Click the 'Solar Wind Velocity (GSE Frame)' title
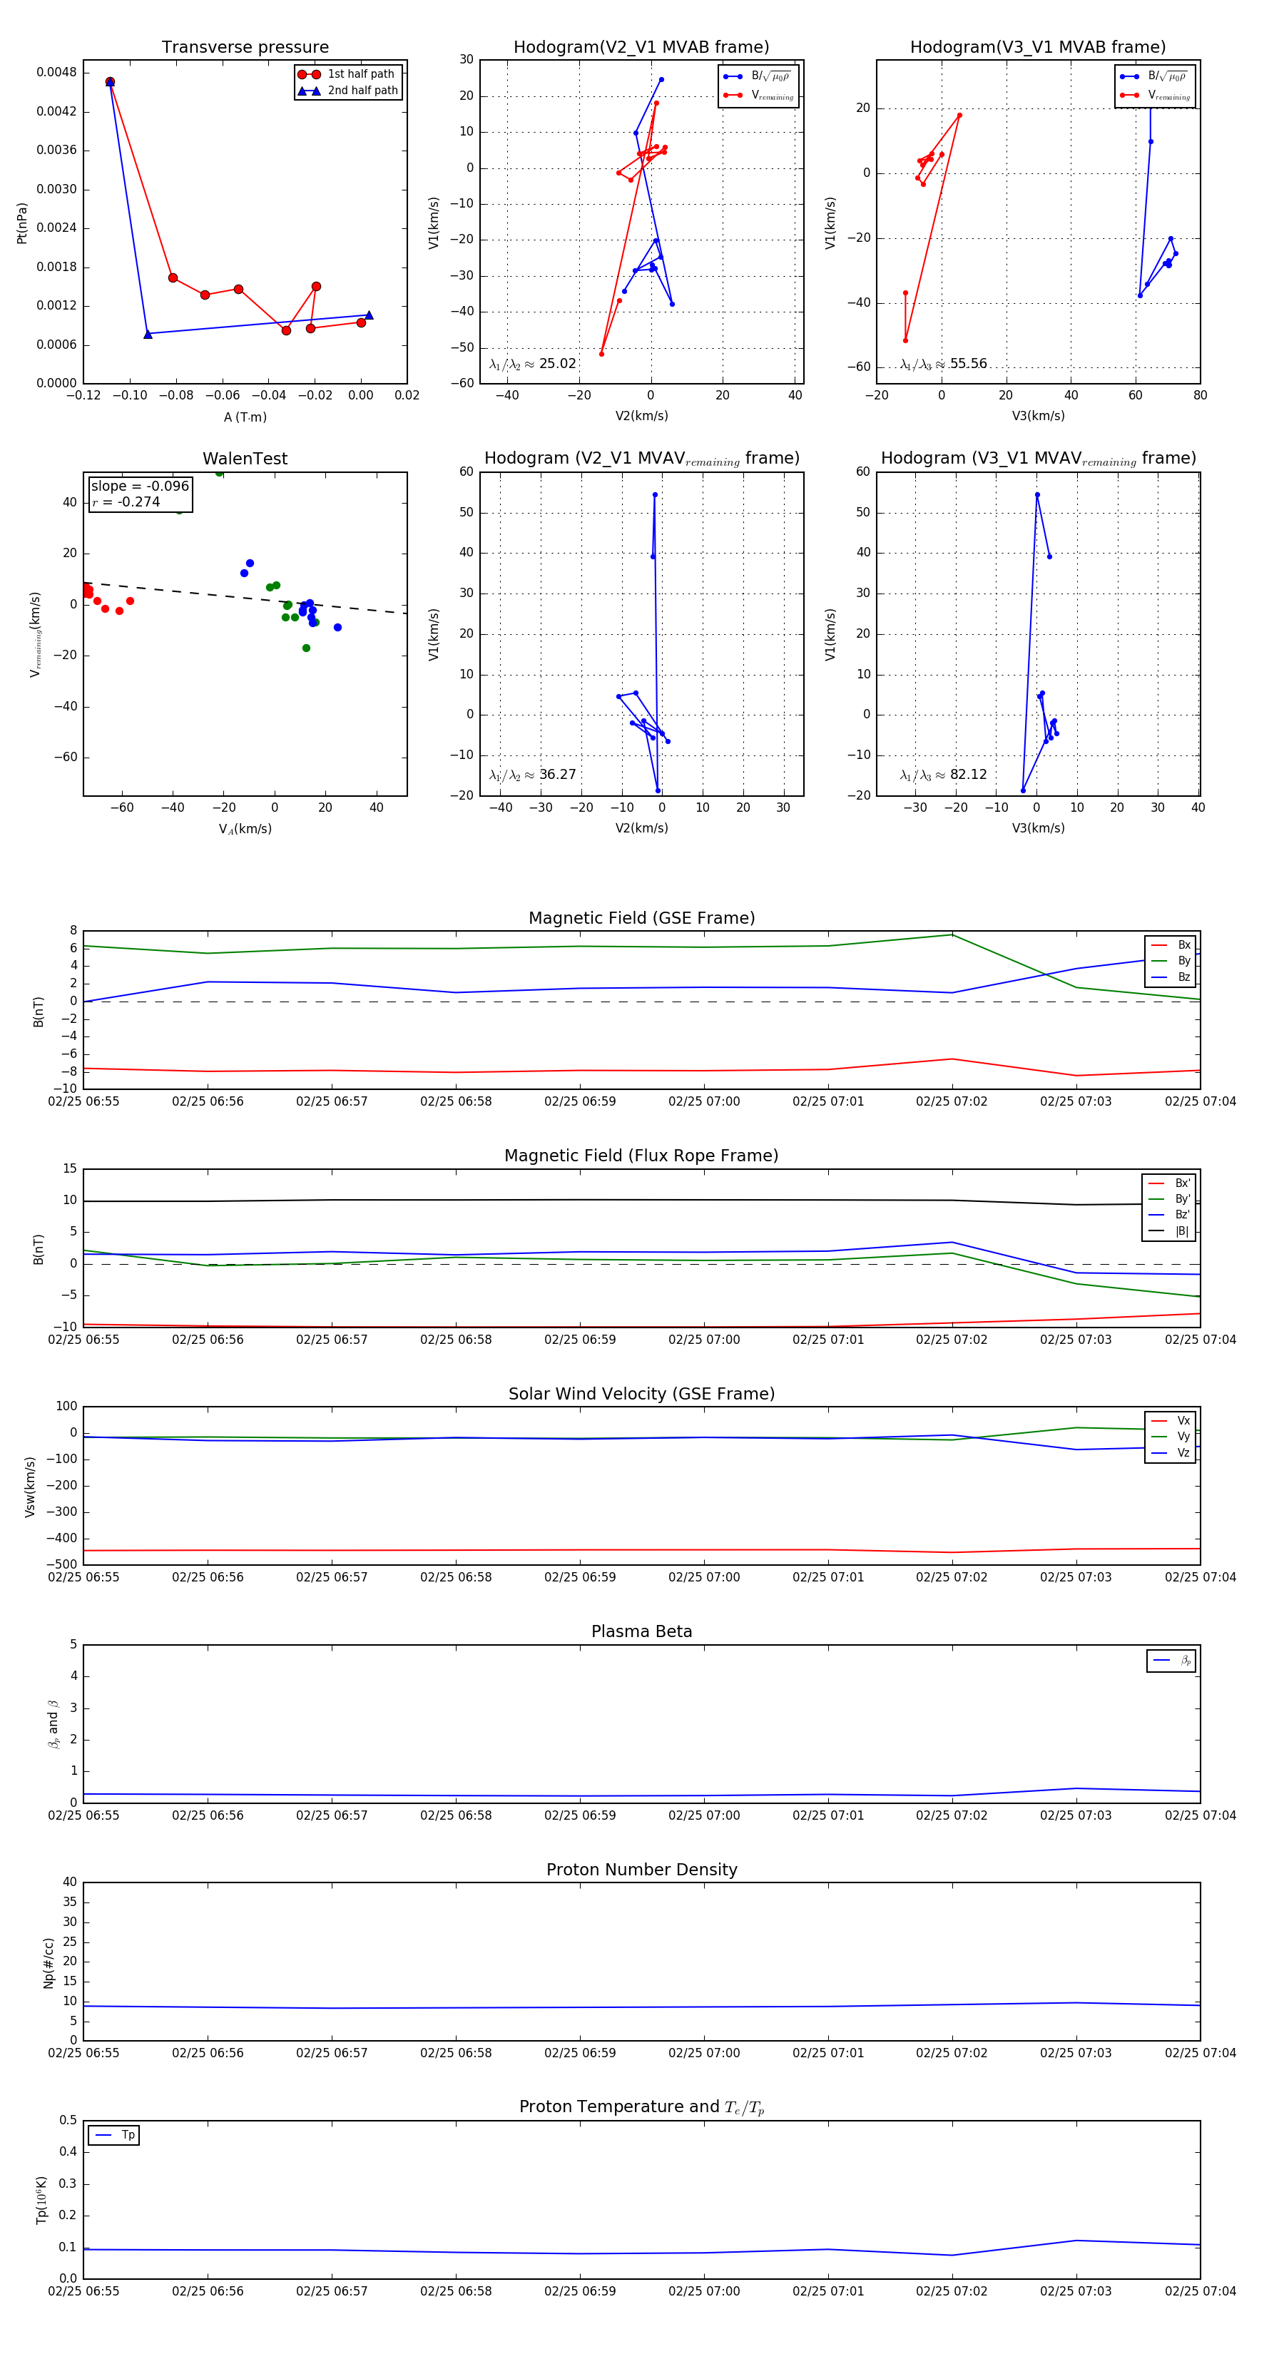 tap(641, 1395)
